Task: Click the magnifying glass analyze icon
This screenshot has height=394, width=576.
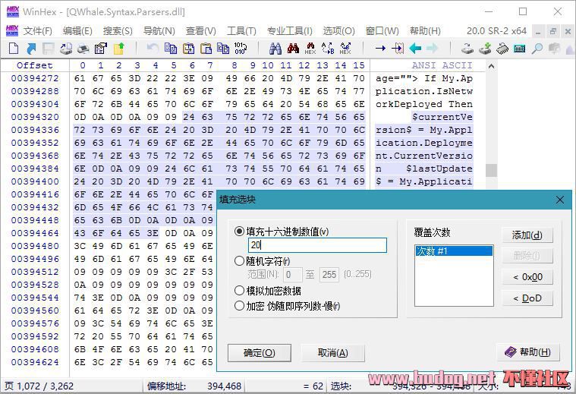Action: [537, 48]
